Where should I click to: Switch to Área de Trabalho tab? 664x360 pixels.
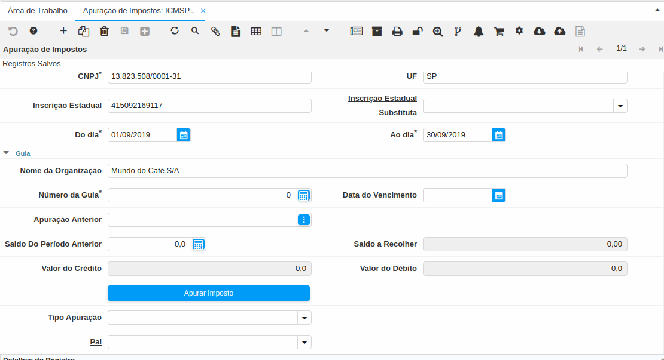(38, 11)
